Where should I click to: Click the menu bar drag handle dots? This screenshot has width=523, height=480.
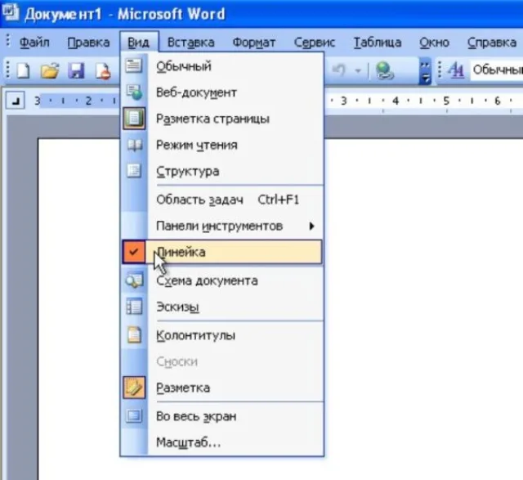click(8, 41)
